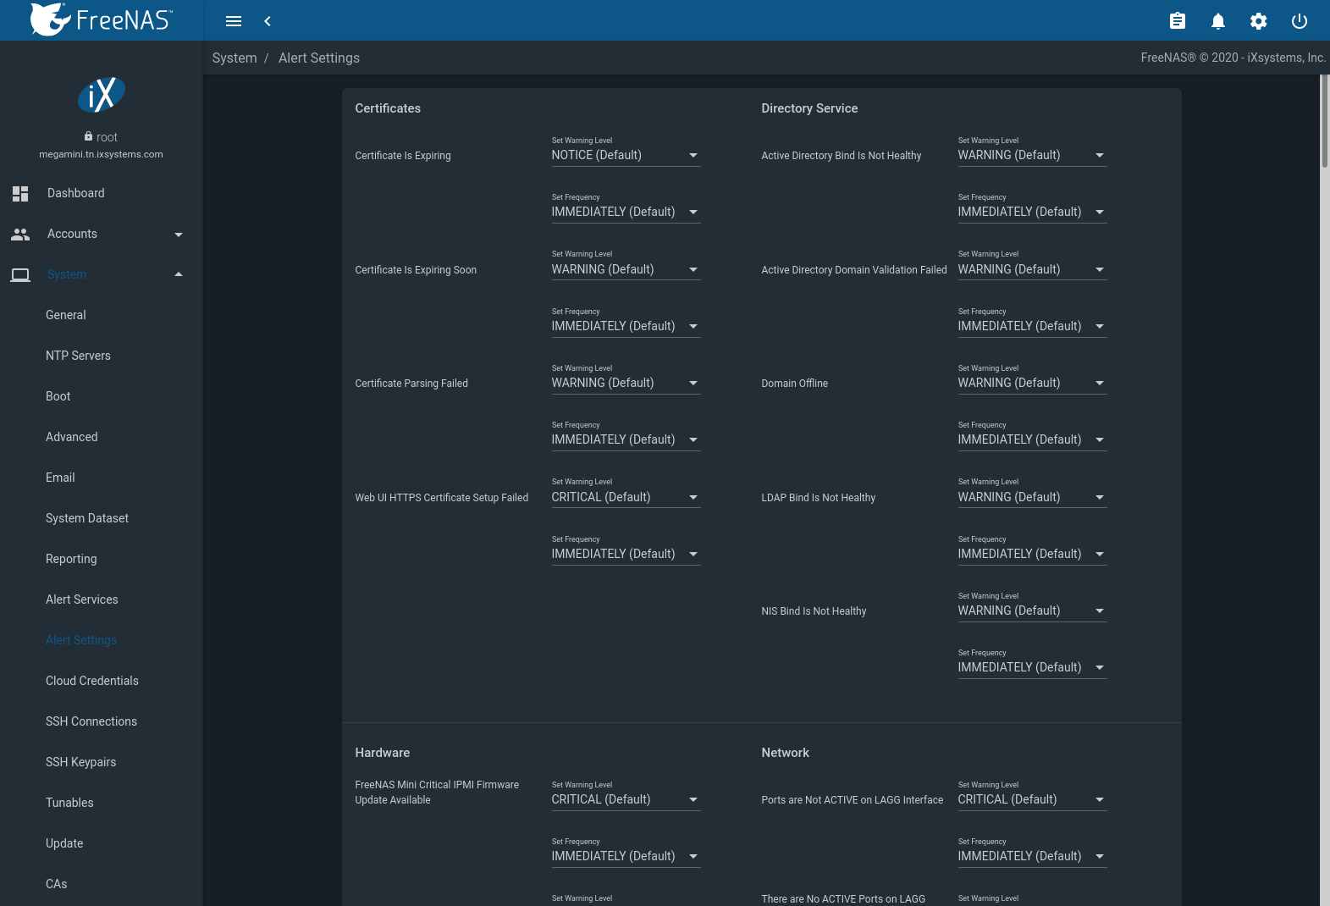This screenshot has width=1330, height=906.
Task: Select Cloud Credentials in sidebar
Action: point(92,681)
